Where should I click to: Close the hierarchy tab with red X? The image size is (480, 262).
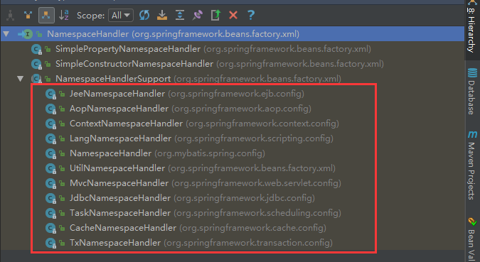pos(233,15)
